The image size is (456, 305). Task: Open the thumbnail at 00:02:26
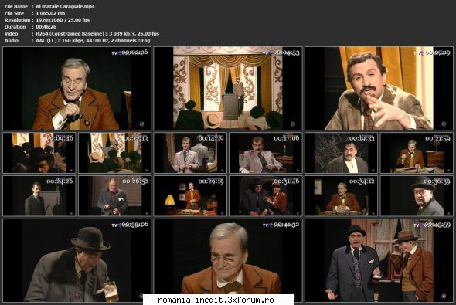[x=77, y=88]
